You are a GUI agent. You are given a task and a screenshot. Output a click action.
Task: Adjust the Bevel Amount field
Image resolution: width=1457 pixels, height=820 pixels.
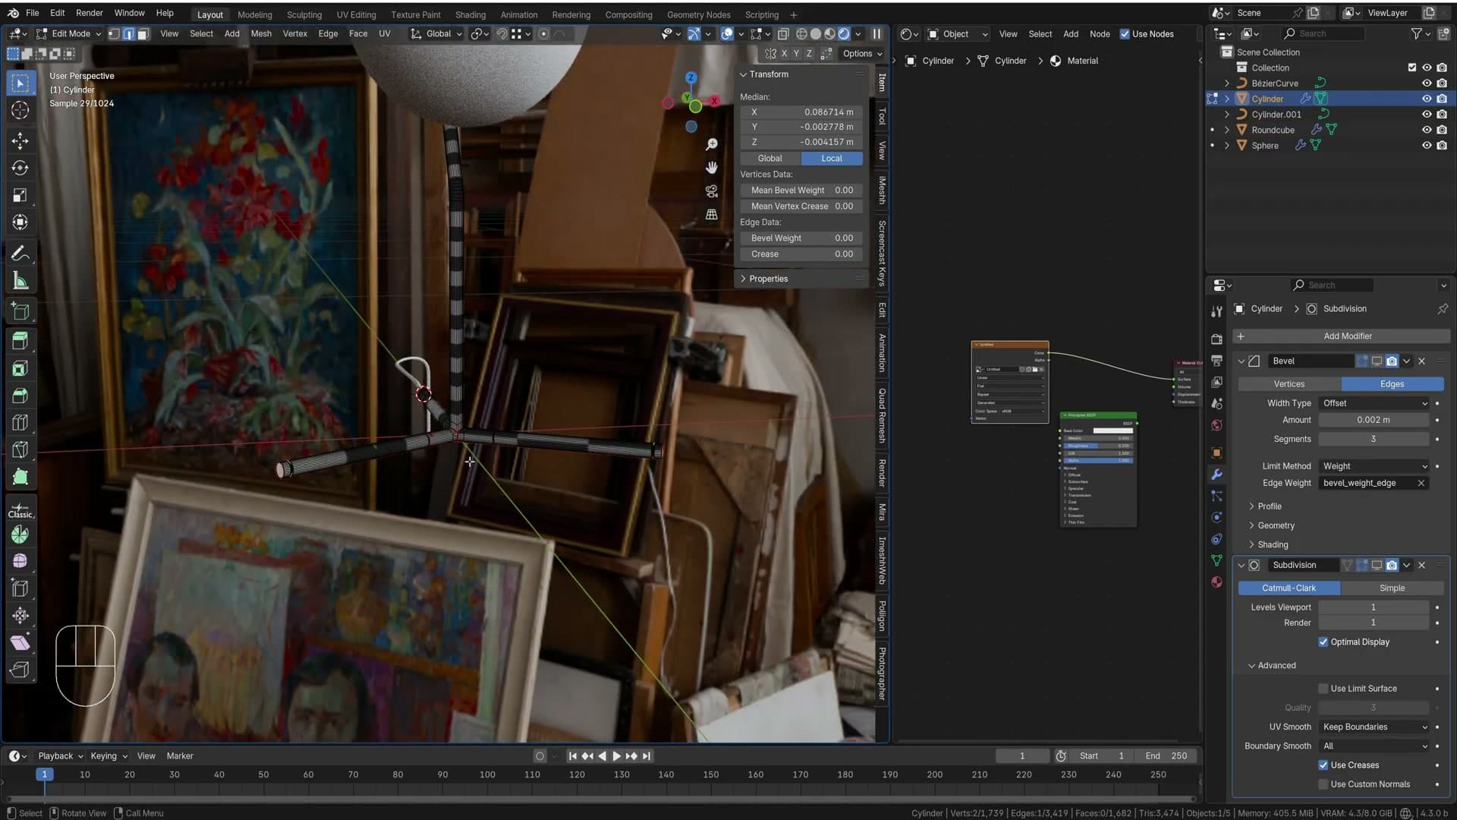pyautogui.click(x=1374, y=420)
